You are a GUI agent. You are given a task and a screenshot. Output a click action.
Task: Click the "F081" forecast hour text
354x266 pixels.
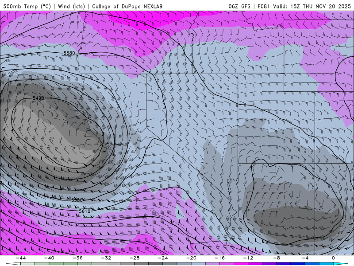264,6
